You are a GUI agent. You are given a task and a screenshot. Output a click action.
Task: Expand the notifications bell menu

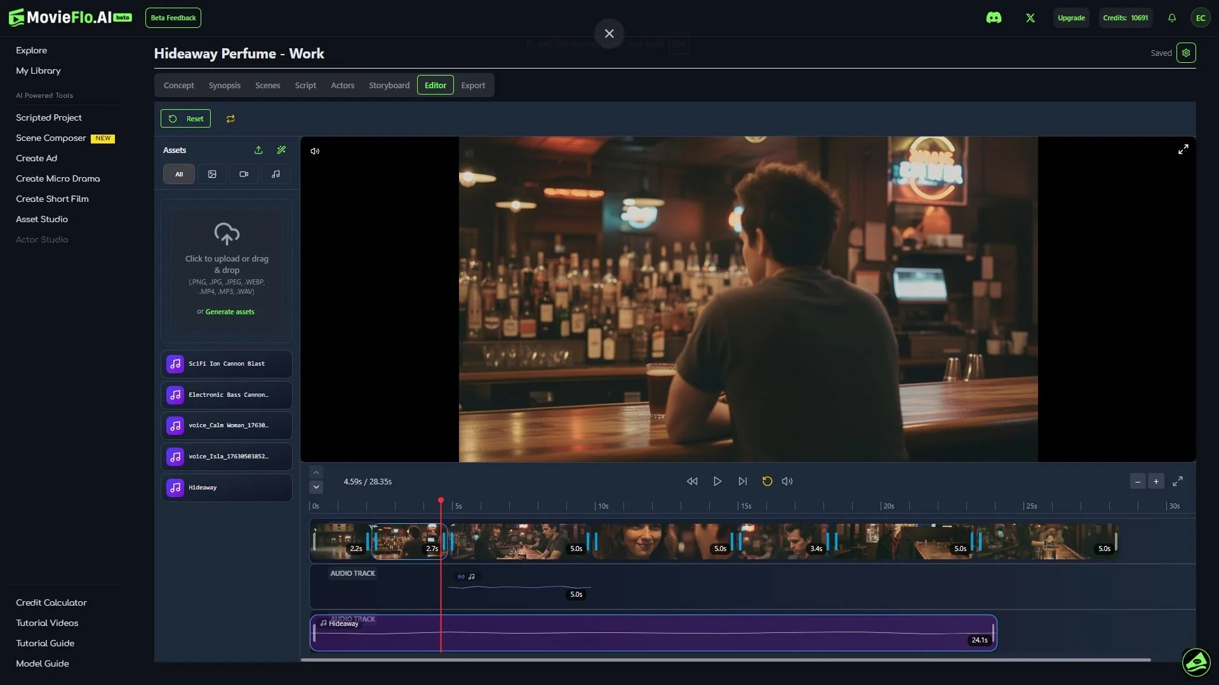tap(1171, 17)
